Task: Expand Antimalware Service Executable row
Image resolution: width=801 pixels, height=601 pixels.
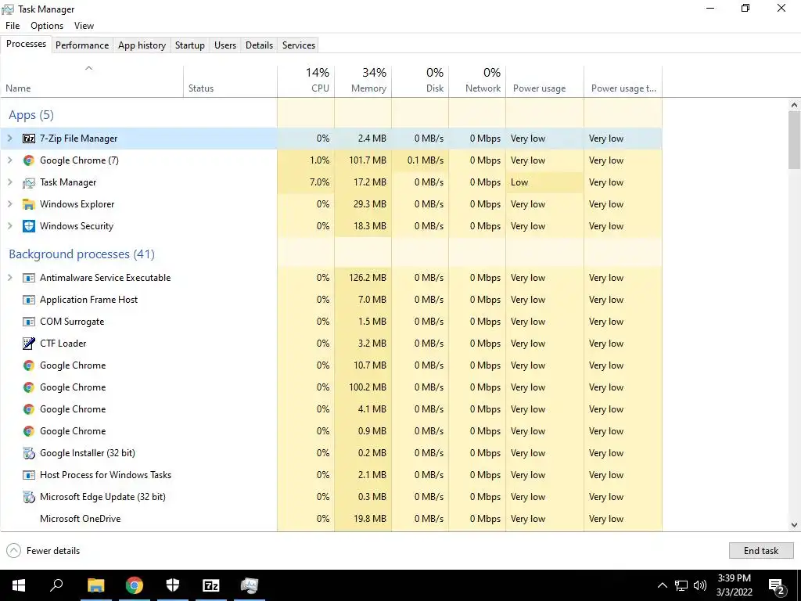Action: coord(9,278)
